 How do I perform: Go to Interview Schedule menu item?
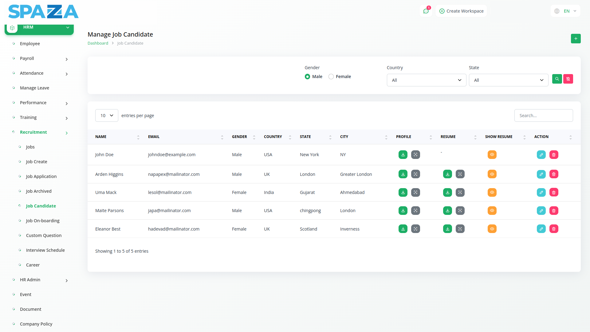tap(45, 250)
